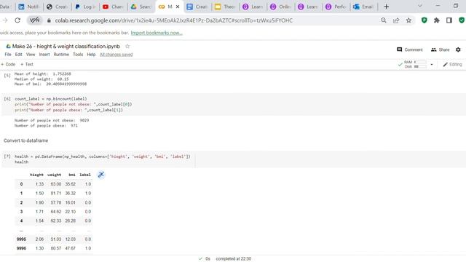
Task: Switch to the PayPal Log in tab
Action: coord(85,7)
